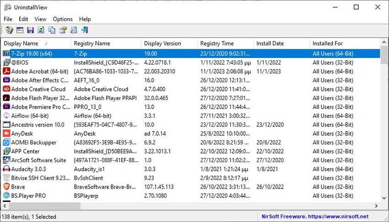The width and height of the screenshot is (389, 222).
Task: Click the '4.22.0718.1' version cell
Action: 157,63
